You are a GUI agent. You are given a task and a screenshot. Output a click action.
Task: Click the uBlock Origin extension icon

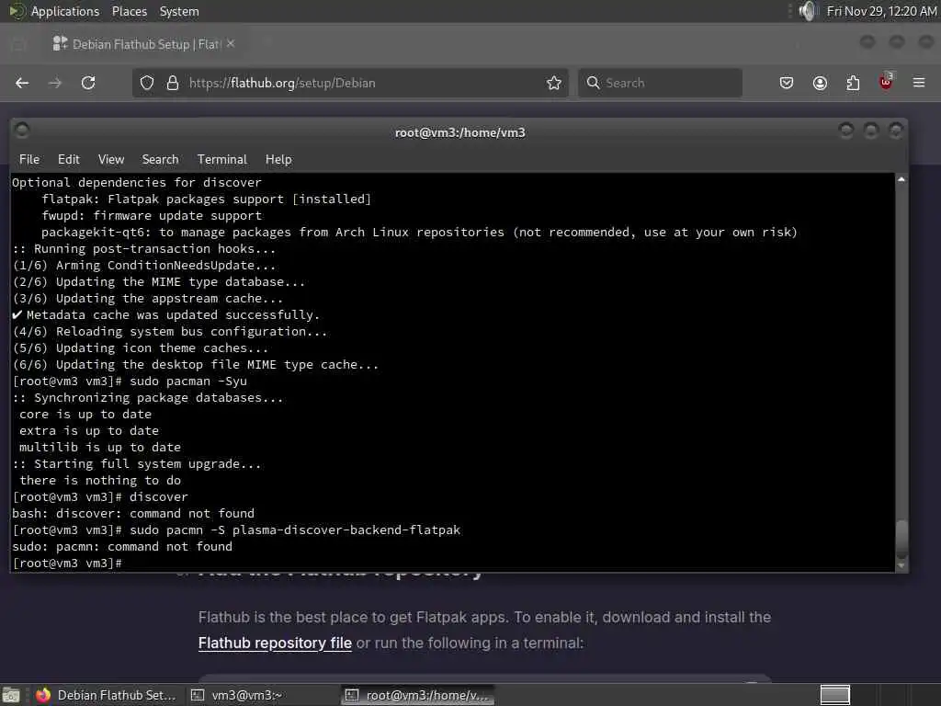[x=886, y=82]
